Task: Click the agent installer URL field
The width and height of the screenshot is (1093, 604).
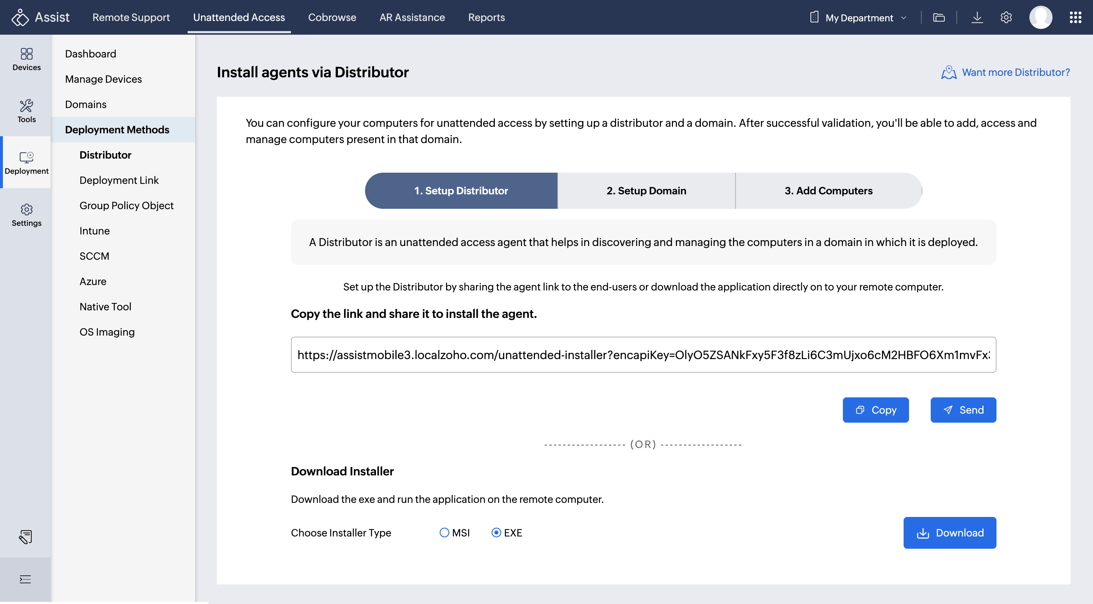Action: (643, 355)
